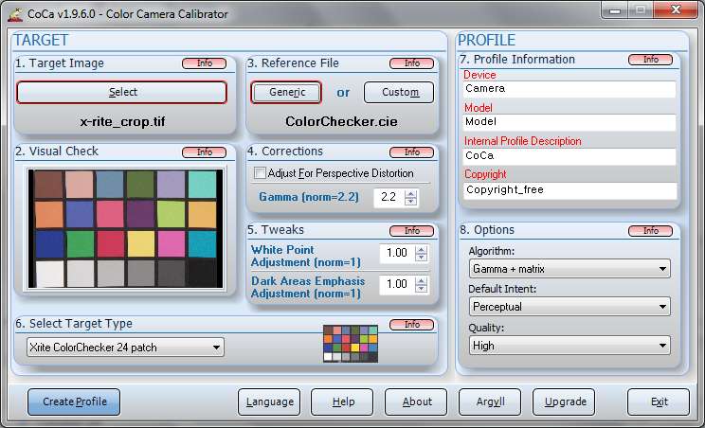The width and height of the screenshot is (705, 428).
Task: Click Info badge next to Corrections
Action: tap(412, 152)
